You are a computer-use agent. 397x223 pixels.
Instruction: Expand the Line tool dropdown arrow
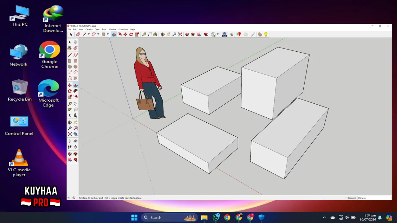(x=89, y=34)
